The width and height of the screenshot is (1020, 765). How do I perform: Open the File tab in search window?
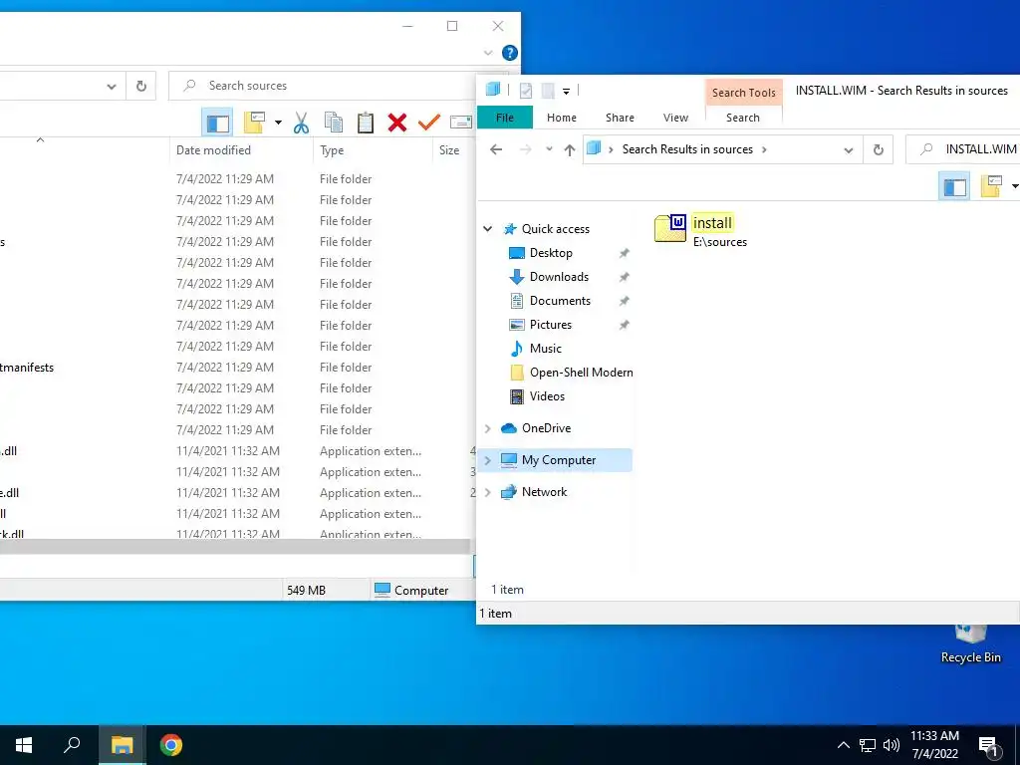click(505, 118)
